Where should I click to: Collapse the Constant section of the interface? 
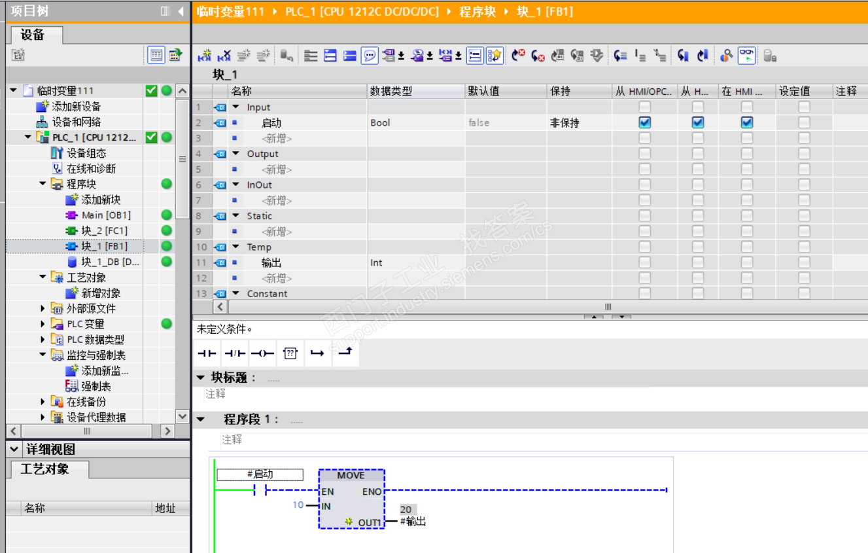(236, 293)
